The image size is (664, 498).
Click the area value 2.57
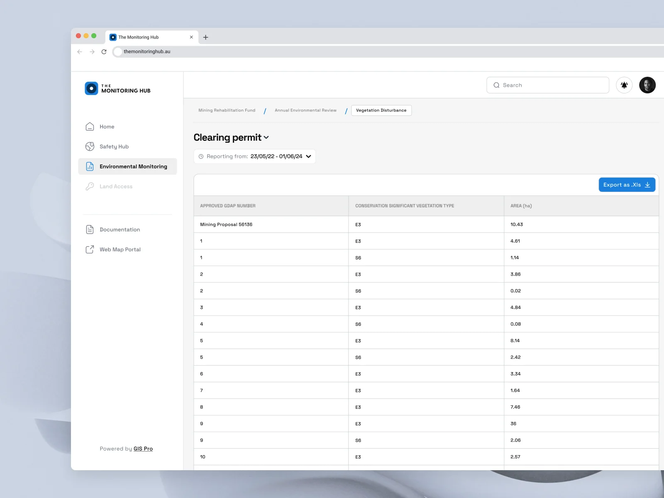(515, 457)
